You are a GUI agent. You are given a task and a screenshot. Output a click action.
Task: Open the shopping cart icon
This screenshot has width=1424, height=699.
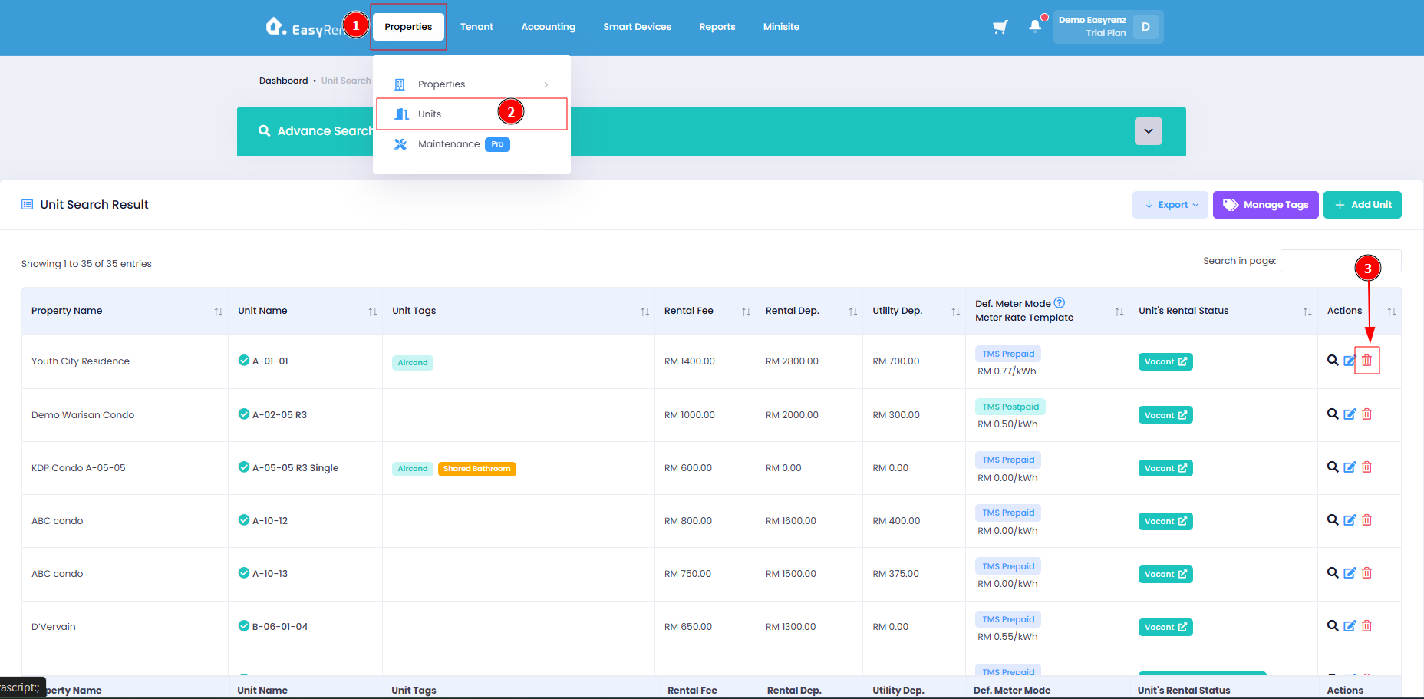(1000, 27)
